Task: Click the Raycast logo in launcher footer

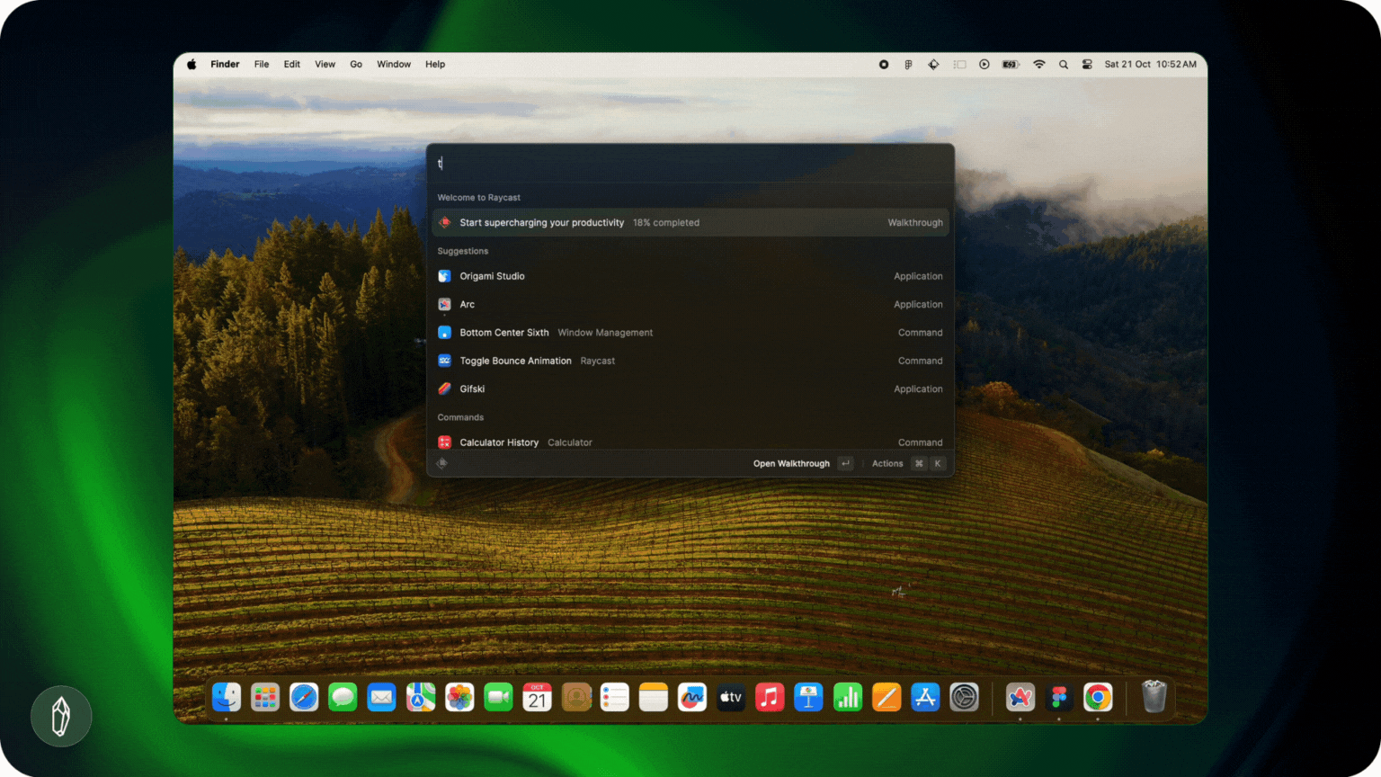Action: [441, 463]
